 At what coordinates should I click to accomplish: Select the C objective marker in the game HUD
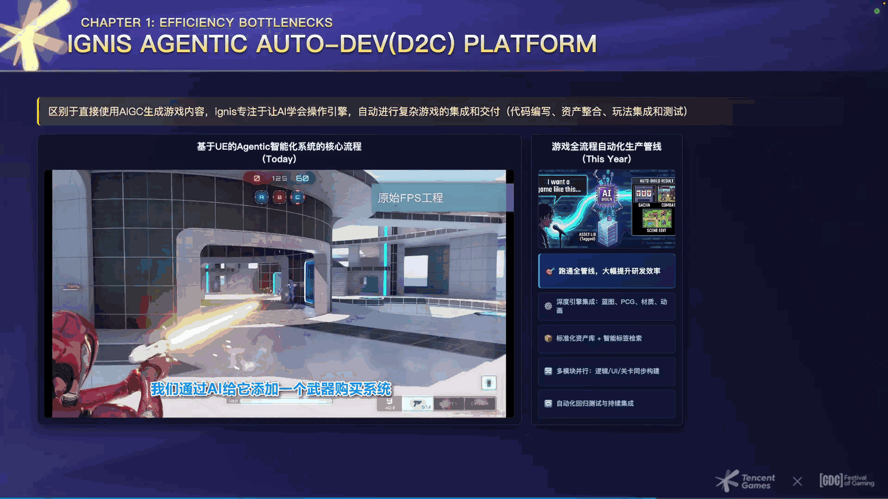tap(297, 197)
